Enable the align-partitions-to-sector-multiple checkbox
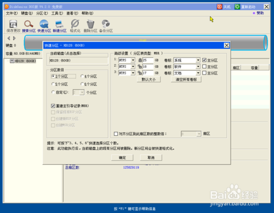274x213 pixels. (x=116, y=134)
